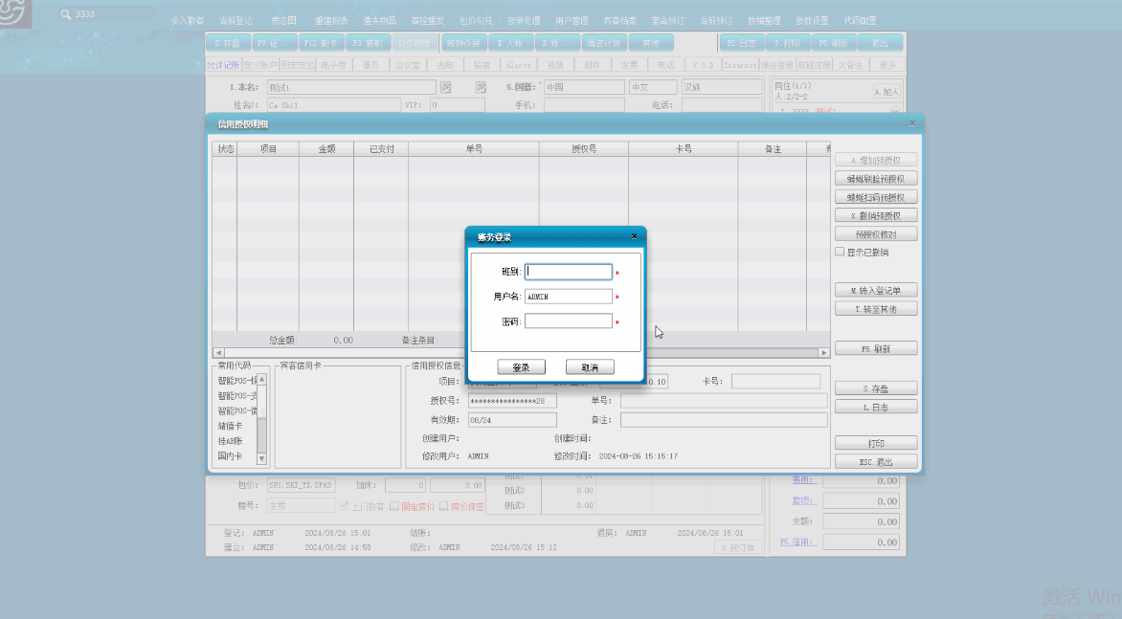Click the 有效期 field showing 08/24
This screenshot has height=619, width=1122.
click(x=512, y=420)
